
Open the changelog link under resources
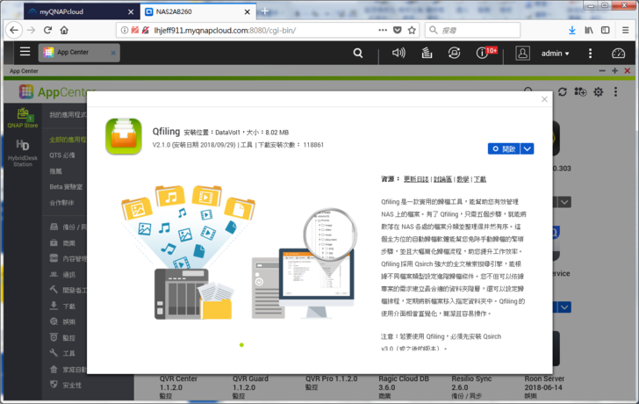(x=414, y=178)
